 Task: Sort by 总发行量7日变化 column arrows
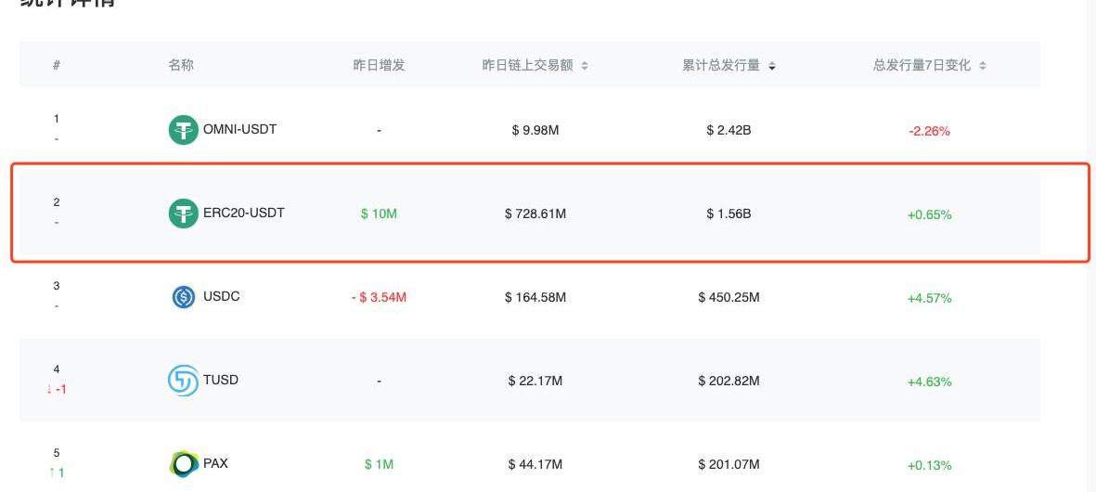click(983, 66)
